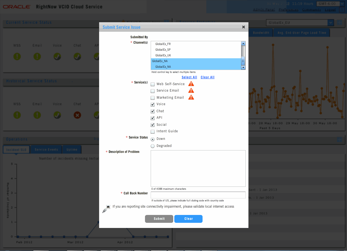Uncheck the Chat service checkbox
This screenshot has width=347, height=251.
(153, 111)
